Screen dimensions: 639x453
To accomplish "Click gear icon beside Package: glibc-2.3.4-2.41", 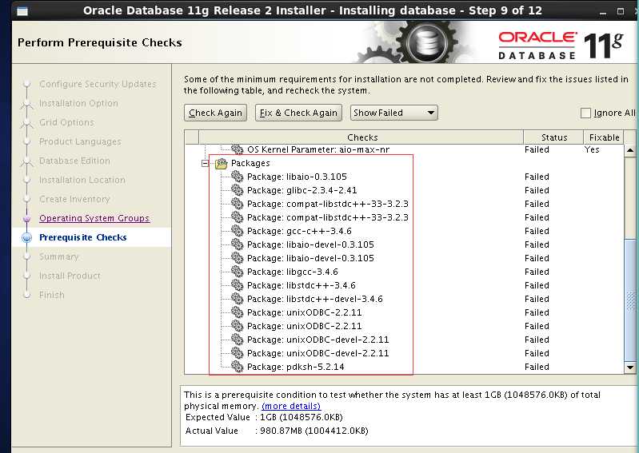I will [x=238, y=189].
